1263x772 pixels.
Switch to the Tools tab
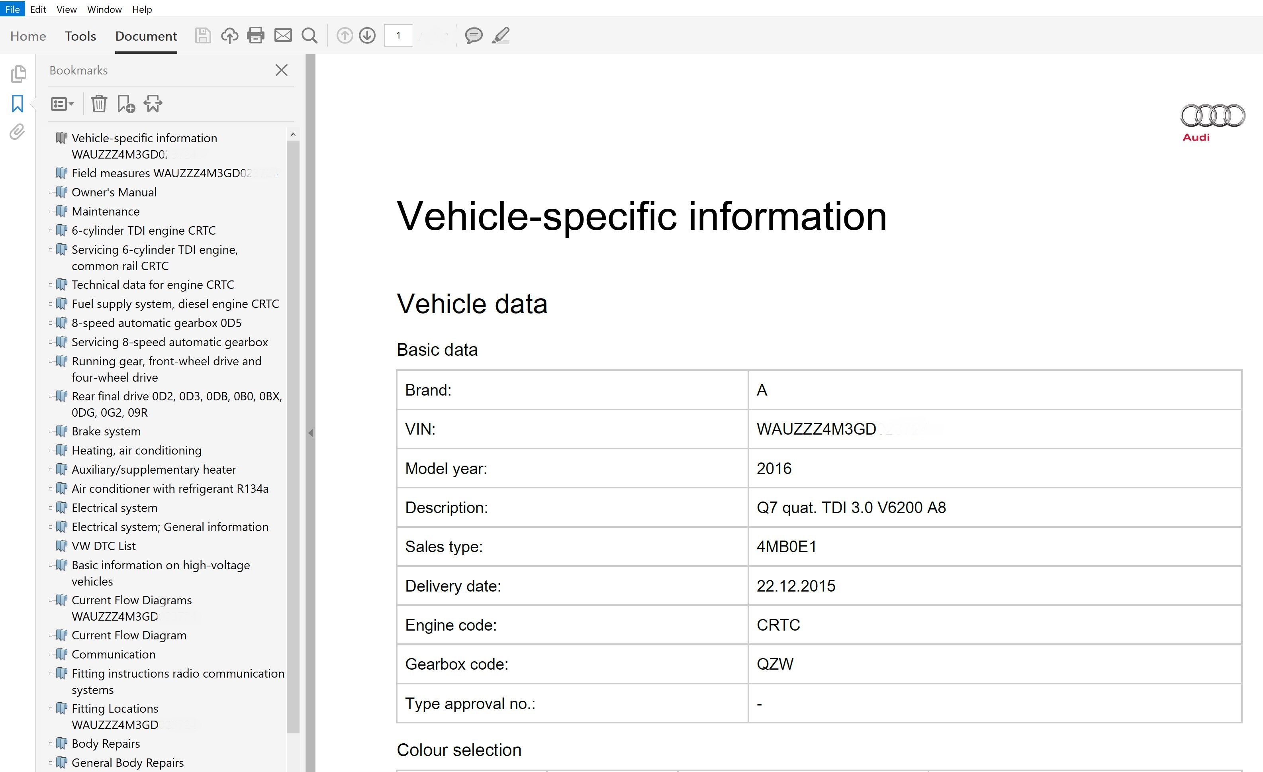click(80, 36)
